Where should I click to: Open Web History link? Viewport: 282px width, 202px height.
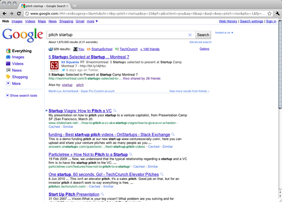(x=228, y=21)
